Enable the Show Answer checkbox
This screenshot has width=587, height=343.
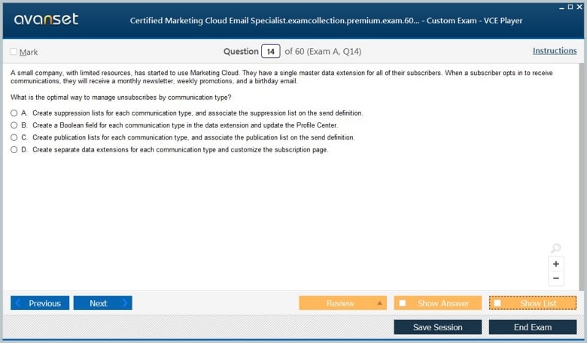(x=403, y=303)
